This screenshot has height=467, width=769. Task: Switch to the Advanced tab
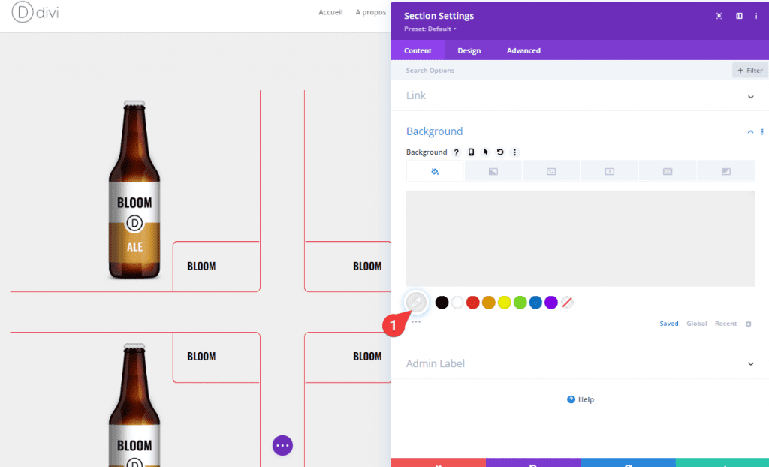[523, 50]
